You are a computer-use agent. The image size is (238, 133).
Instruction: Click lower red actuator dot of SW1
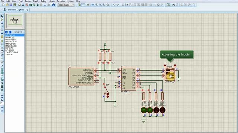pos(107,96)
